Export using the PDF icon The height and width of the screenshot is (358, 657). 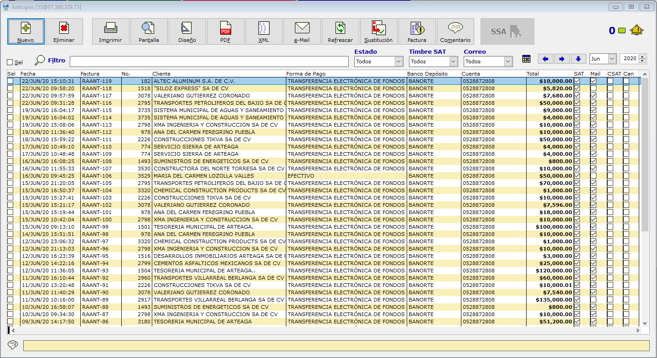tap(226, 28)
